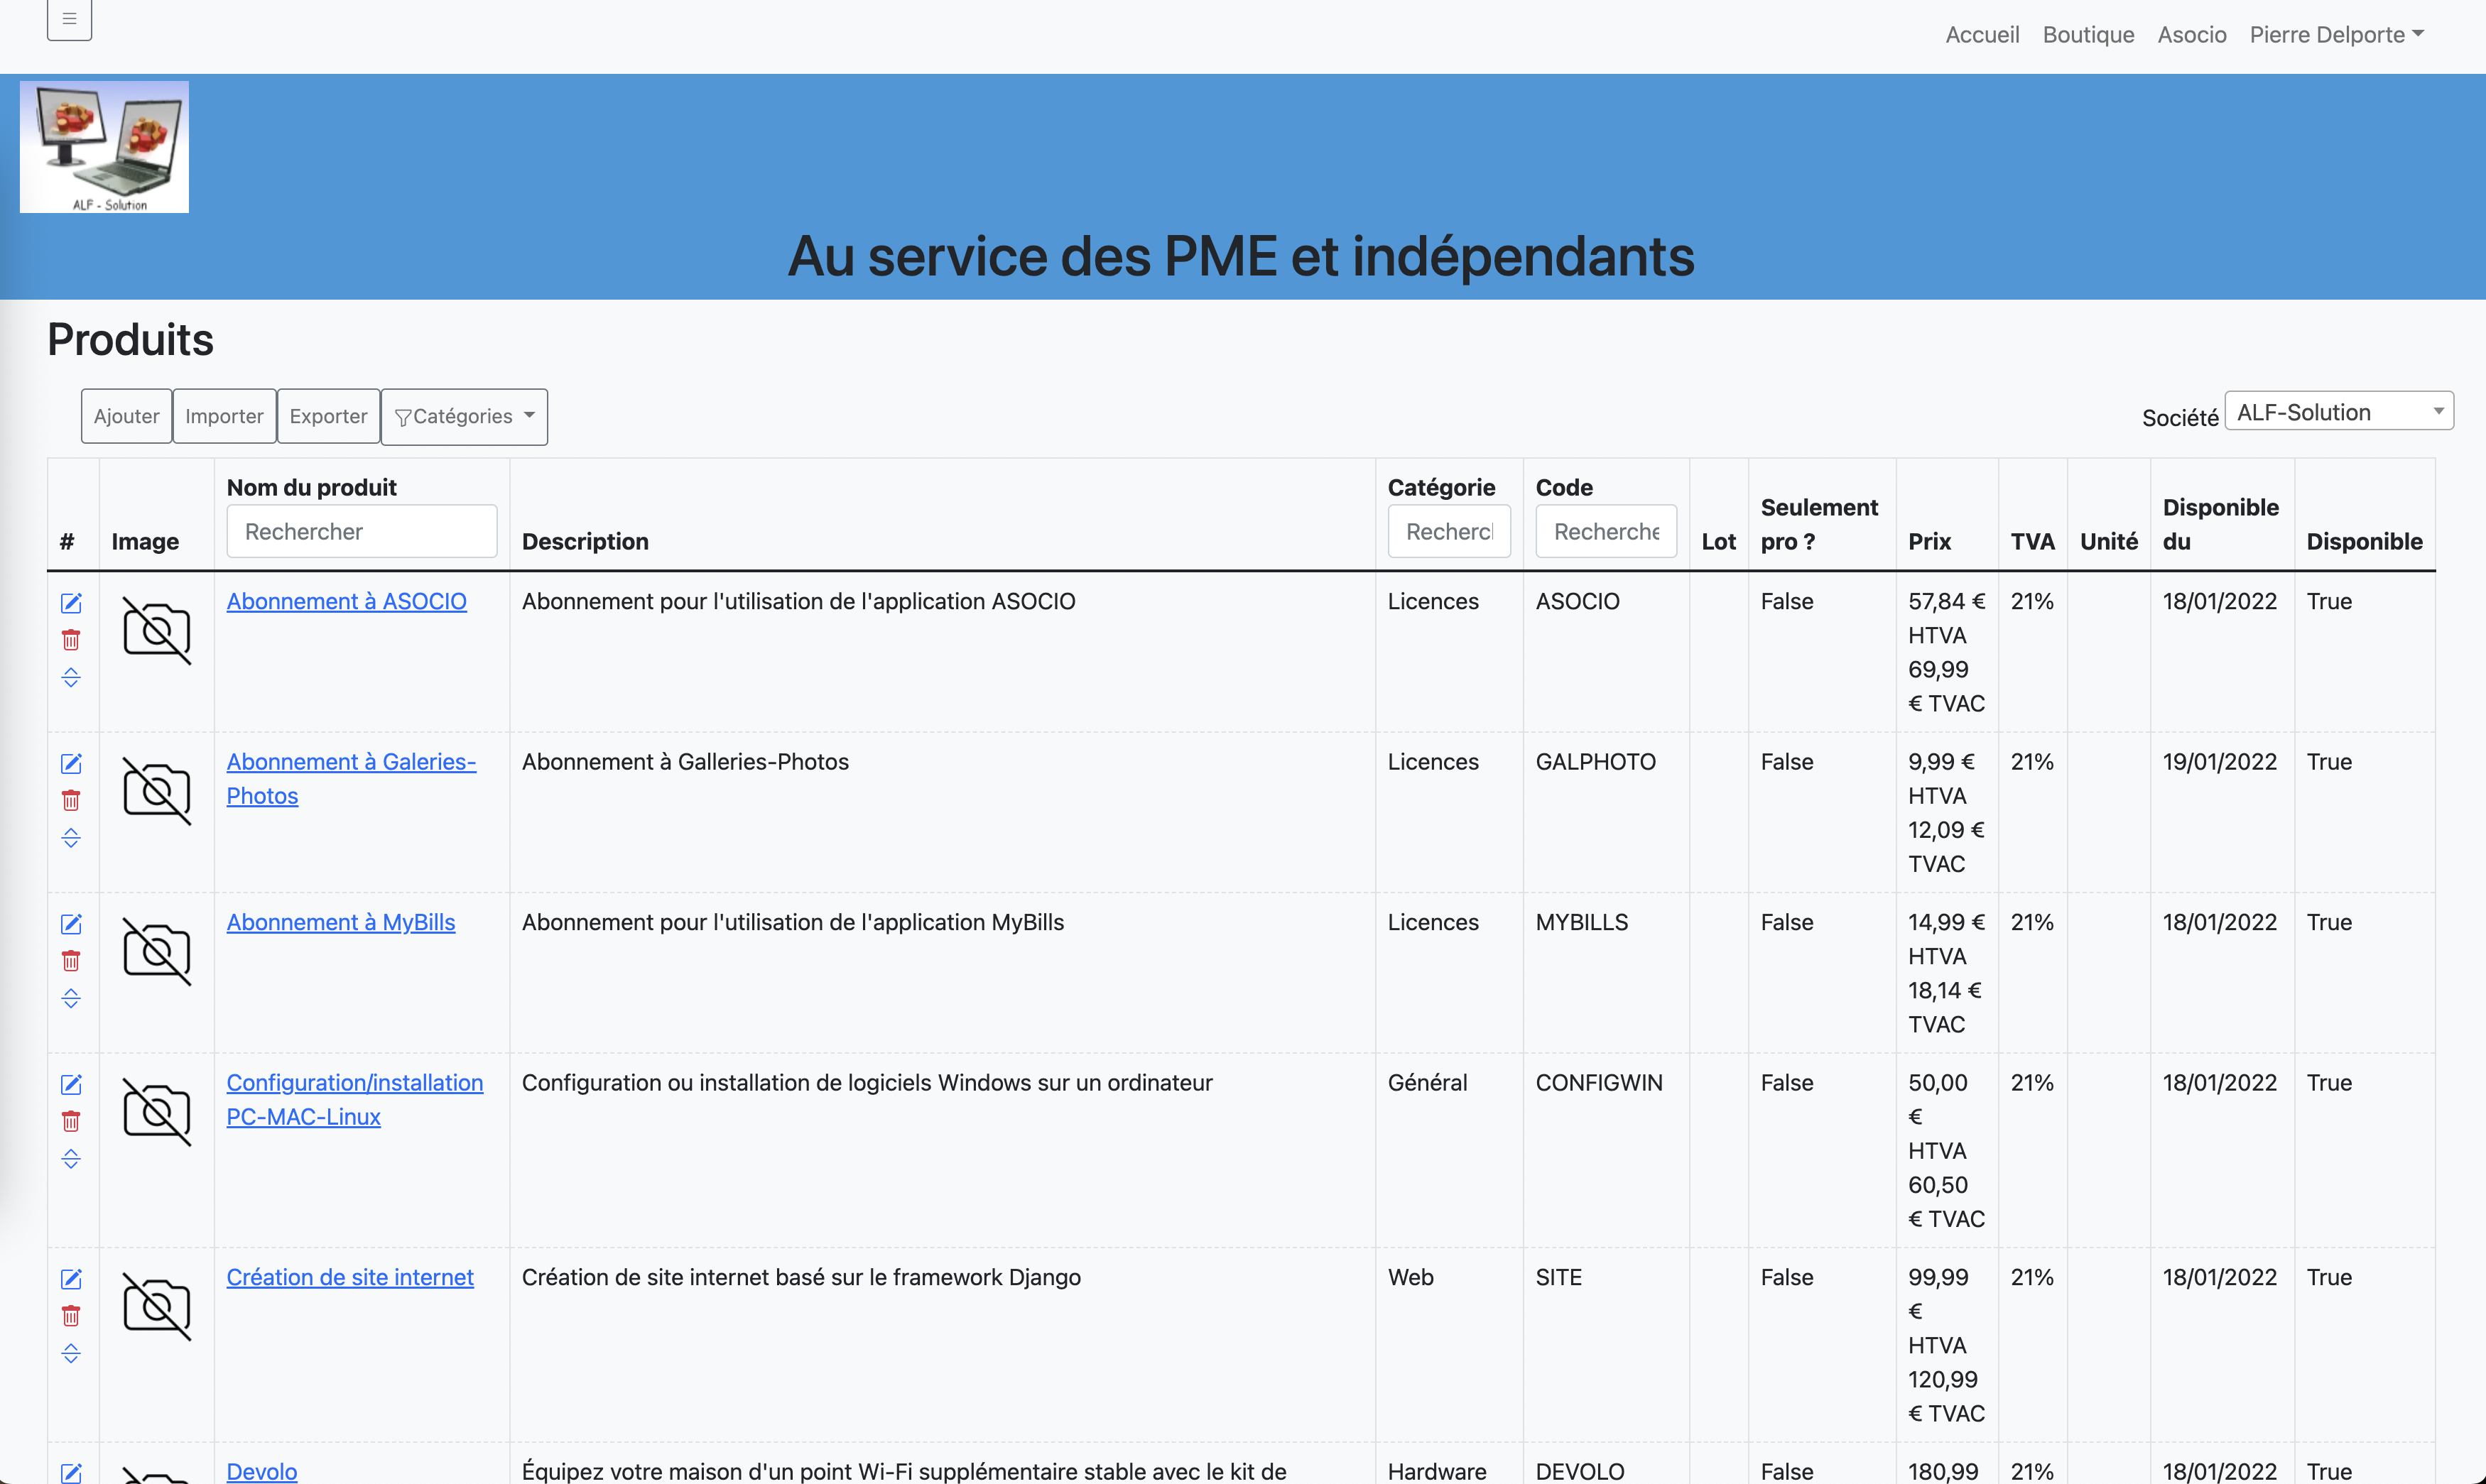
Task: Reorder arrows for GALPHOTO row
Action: coord(71,838)
